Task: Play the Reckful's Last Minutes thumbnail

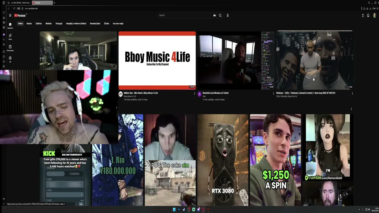Action: tap(236, 60)
